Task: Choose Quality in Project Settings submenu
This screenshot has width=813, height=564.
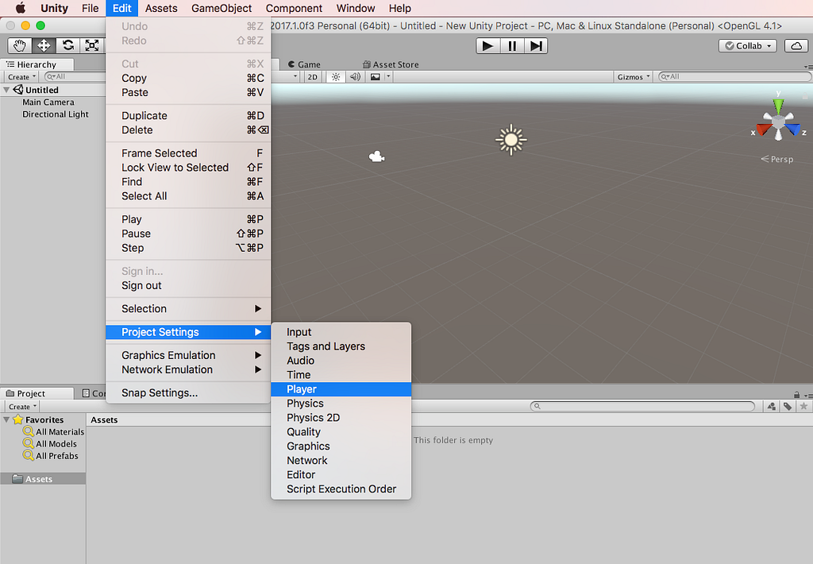Action: pos(341,431)
